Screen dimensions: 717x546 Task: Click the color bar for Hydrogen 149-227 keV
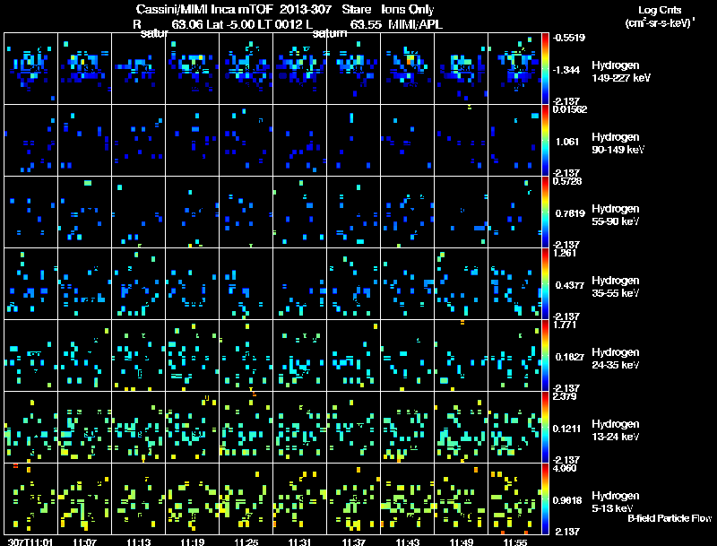click(545, 69)
